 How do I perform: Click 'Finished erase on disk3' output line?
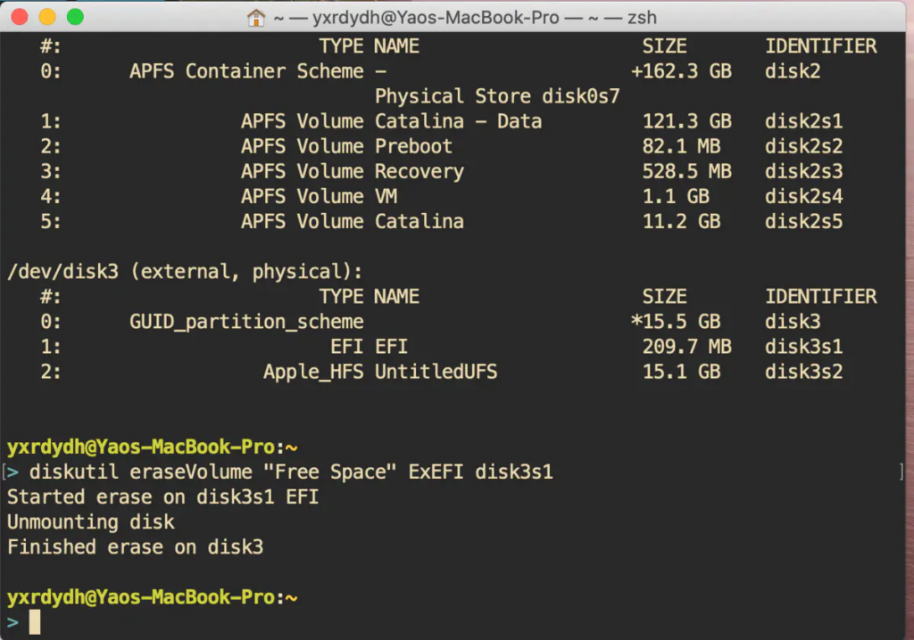click(x=136, y=546)
